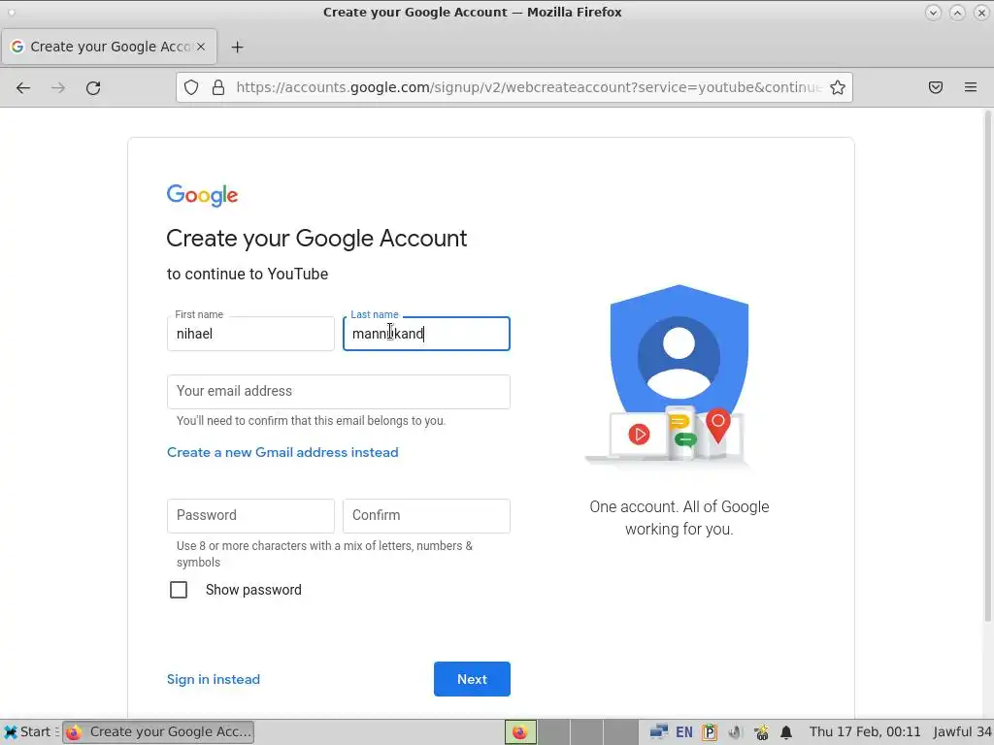The image size is (994, 745).
Task: Focus the Last name field
Action: [x=426, y=334]
